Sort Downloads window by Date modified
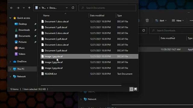The image size is (193, 108). pos(168,38)
